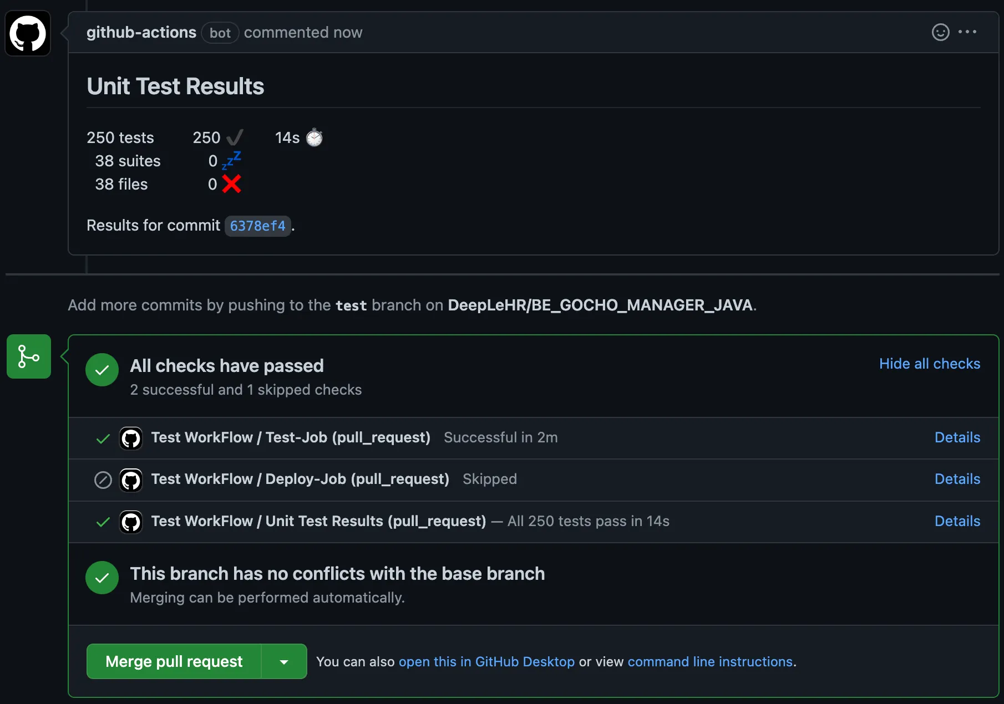Expand the merge method dropdown arrow
Viewport: 1004px width, 704px height.
tap(284, 661)
